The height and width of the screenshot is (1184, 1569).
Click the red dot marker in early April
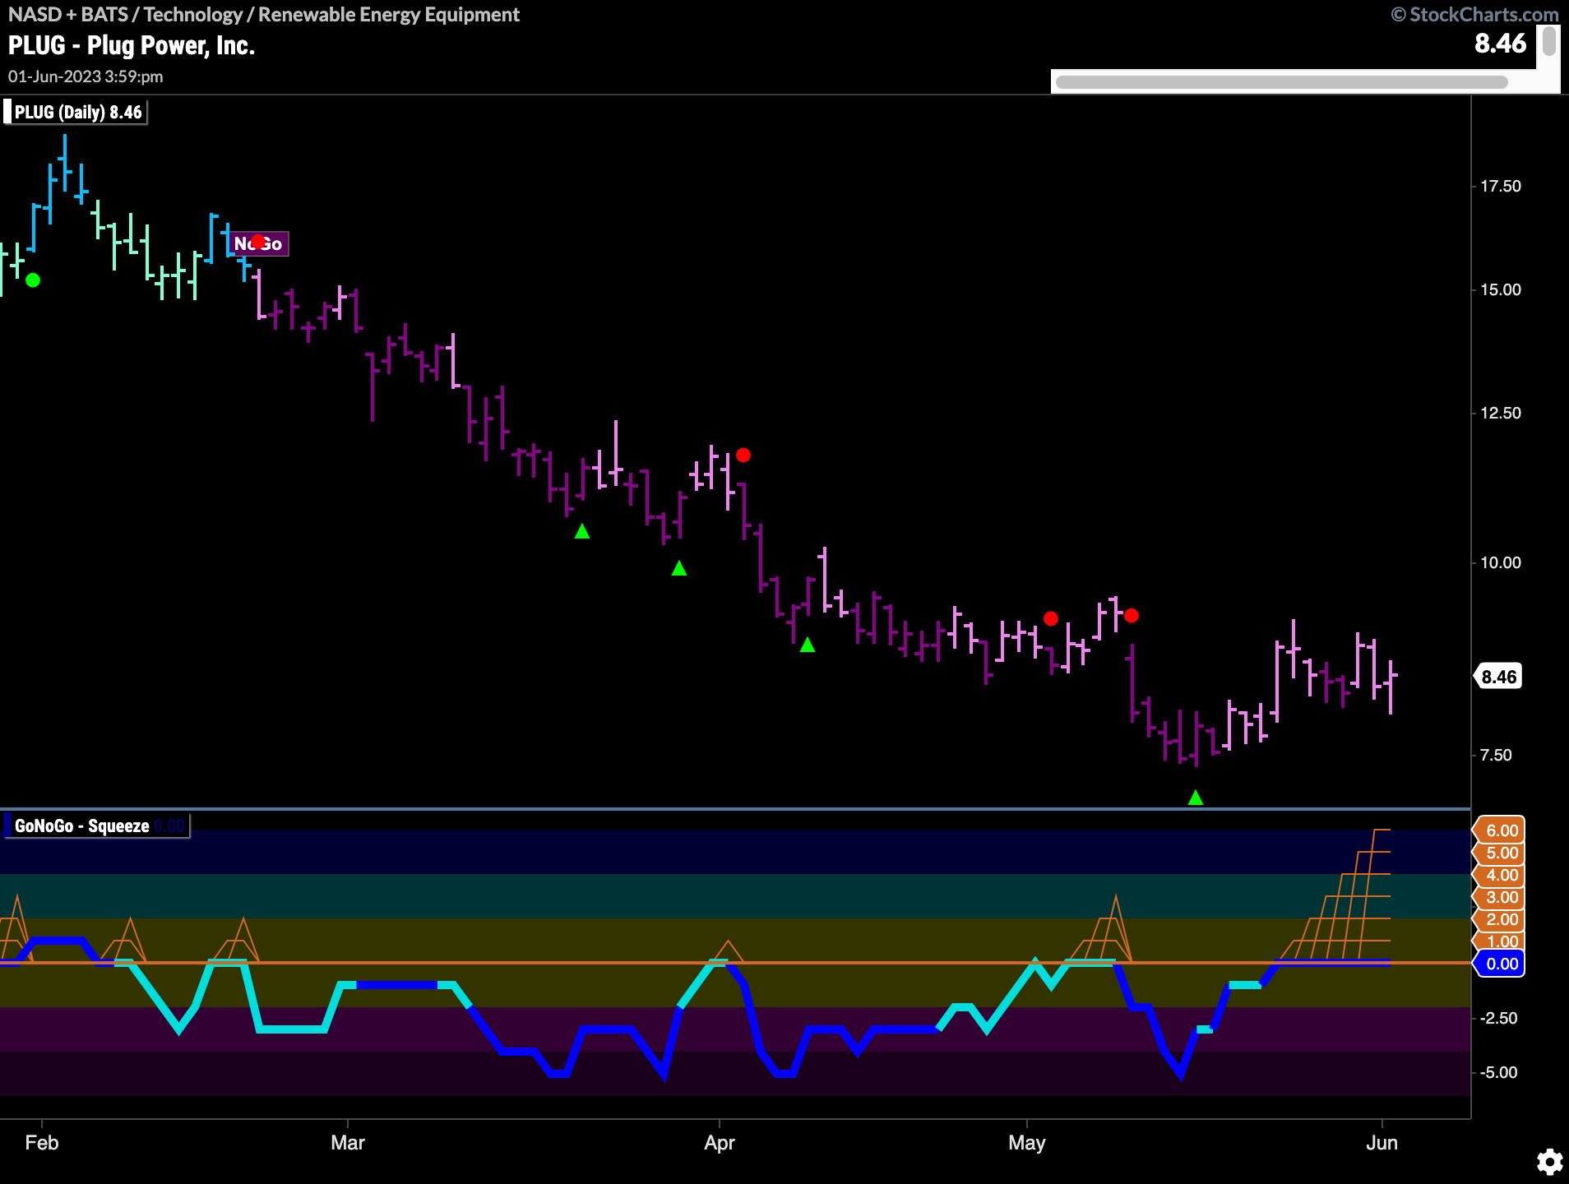pyautogui.click(x=743, y=455)
